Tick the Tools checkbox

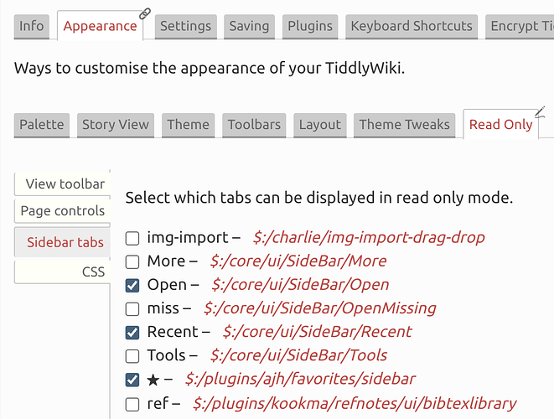132,355
